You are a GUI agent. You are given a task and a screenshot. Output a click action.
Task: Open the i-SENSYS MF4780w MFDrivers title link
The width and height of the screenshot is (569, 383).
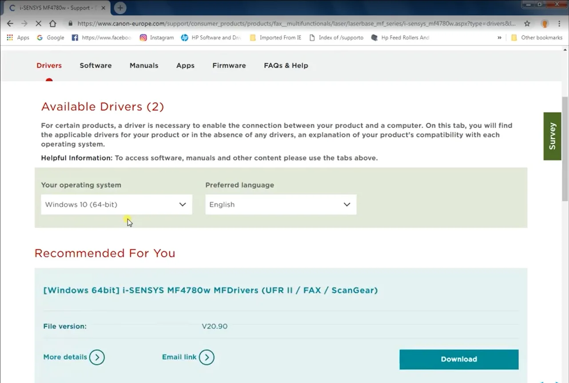(x=210, y=290)
